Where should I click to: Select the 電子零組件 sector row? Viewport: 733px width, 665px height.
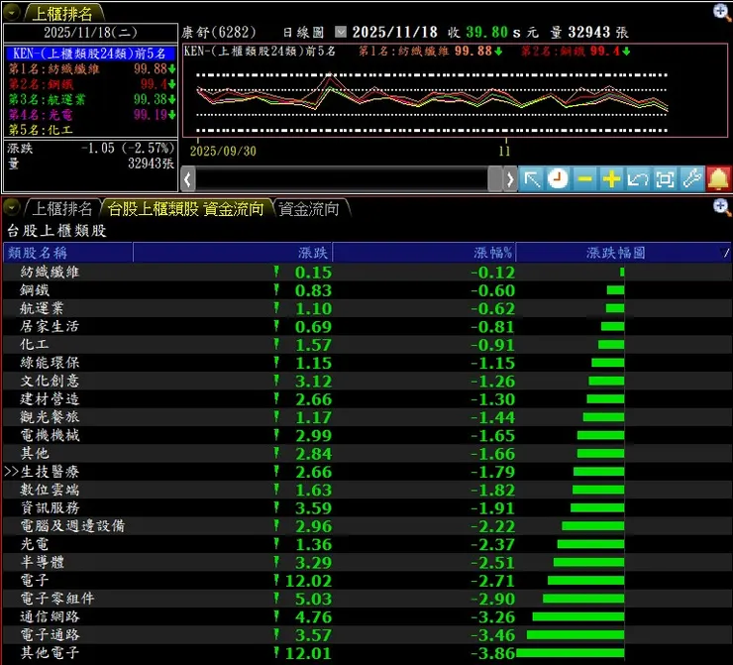[366, 599]
